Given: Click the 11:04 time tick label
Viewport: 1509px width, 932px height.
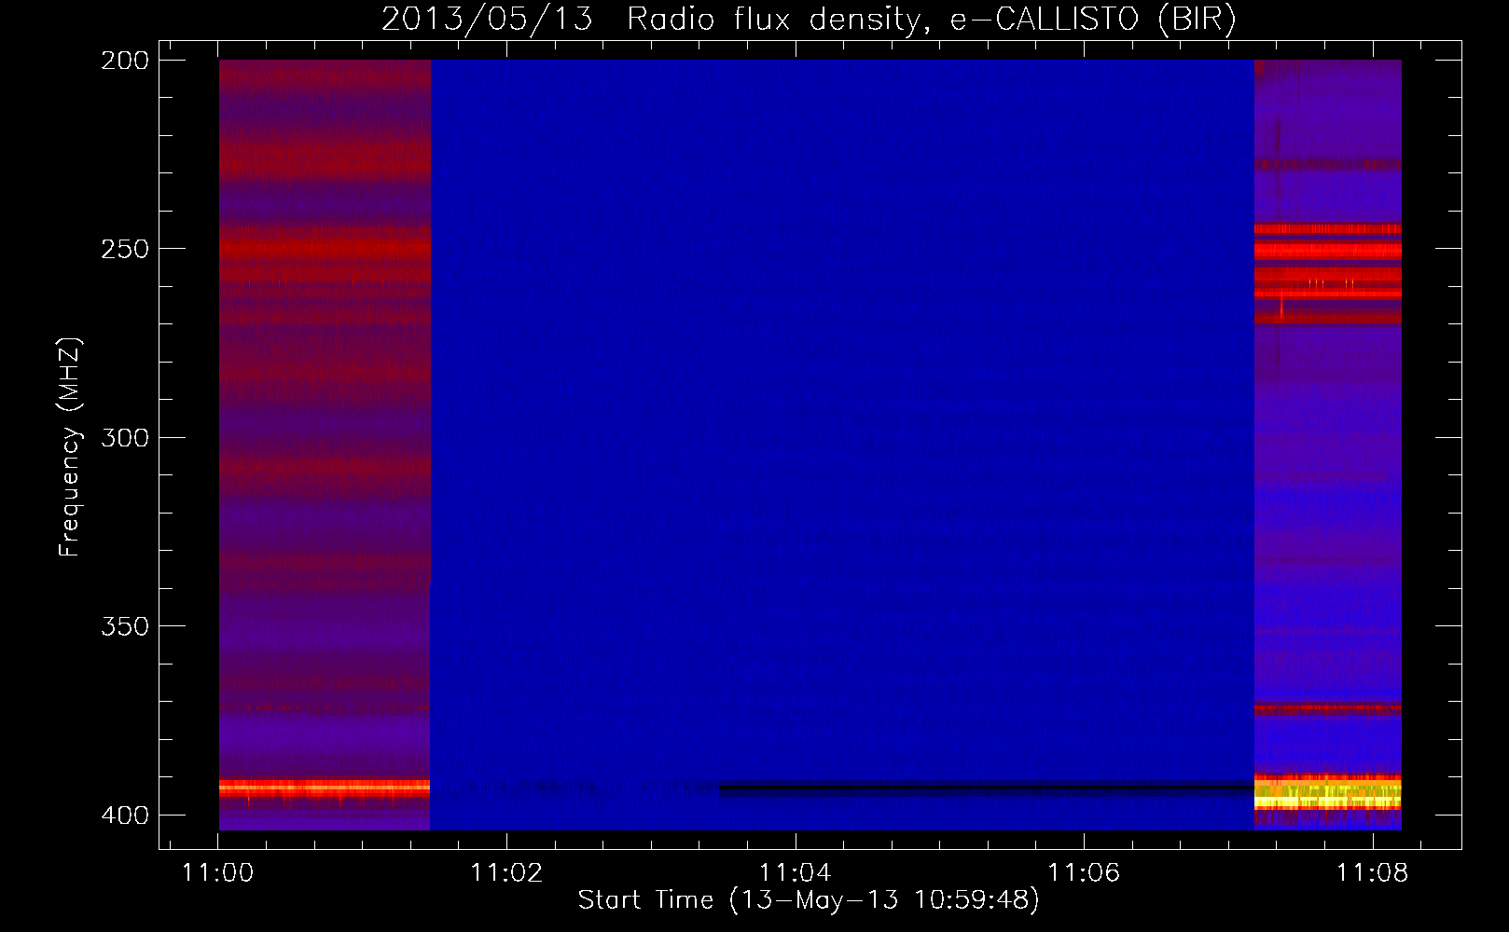Looking at the screenshot, I should (x=796, y=872).
